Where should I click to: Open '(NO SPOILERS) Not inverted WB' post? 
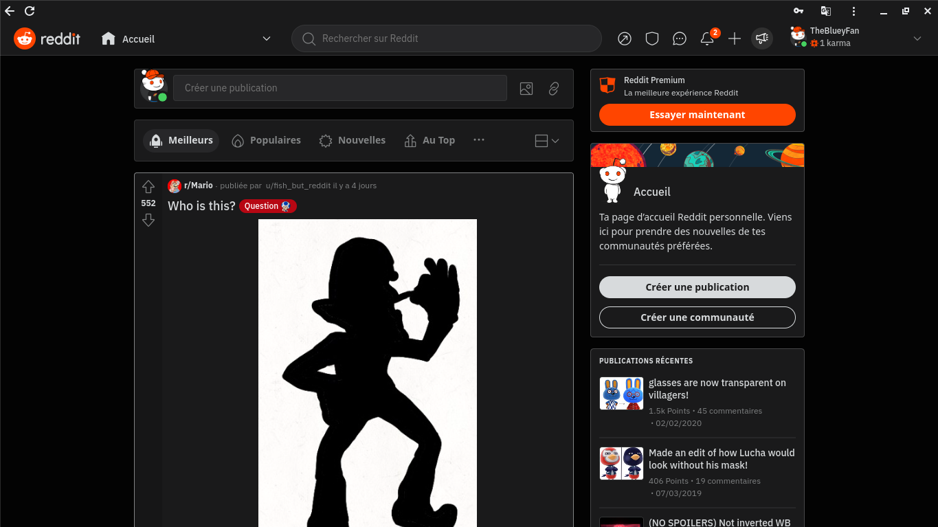click(x=719, y=522)
